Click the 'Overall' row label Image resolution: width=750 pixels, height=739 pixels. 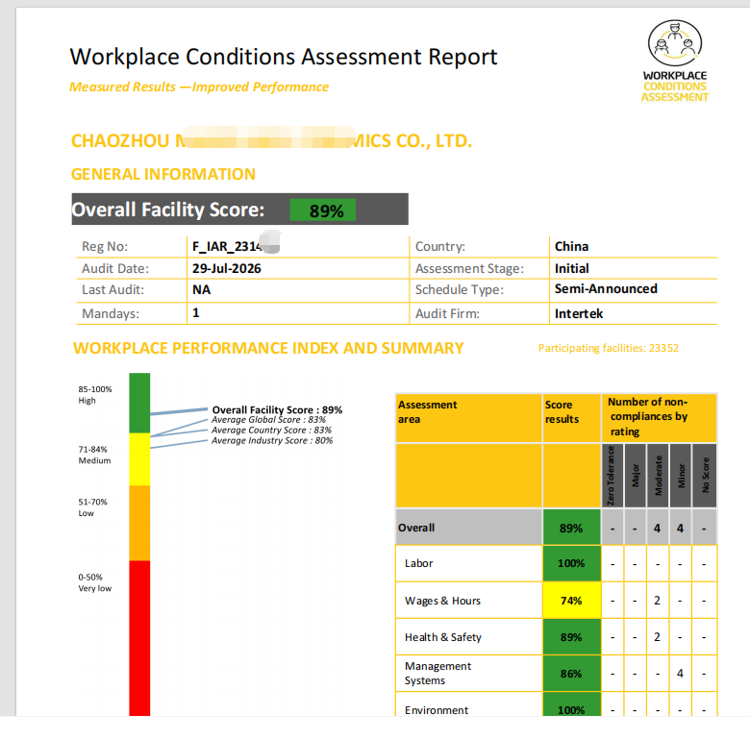pos(416,528)
